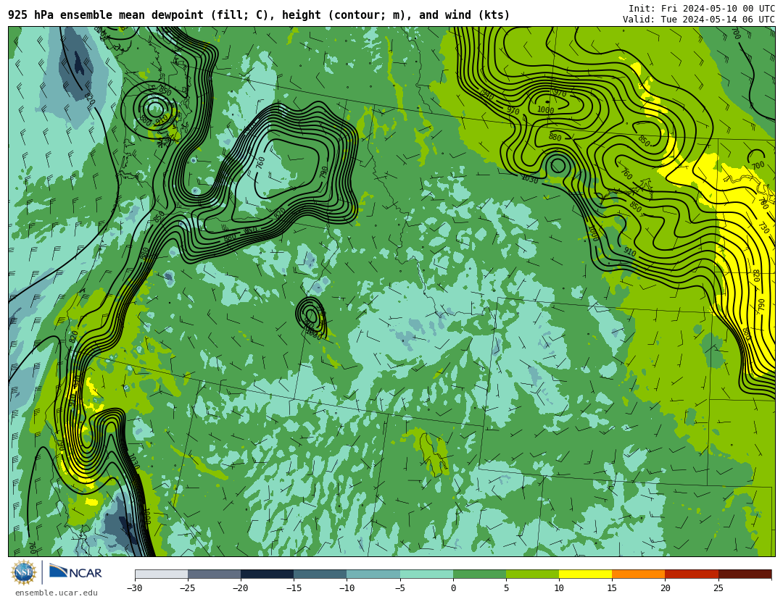The height and width of the screenshot is (602, 783).
Task: Click the 730 height contour label
Action: 763,227
